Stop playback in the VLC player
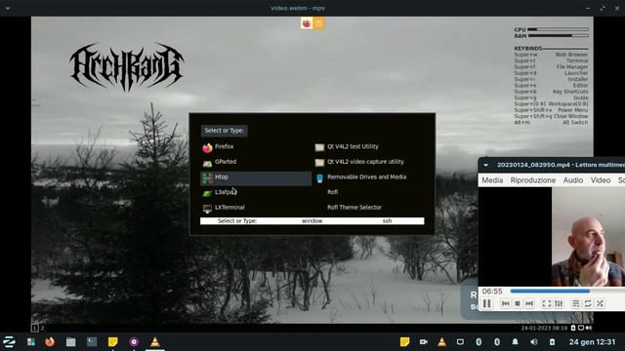Viewport: 625px width, 351px height. pyautogui.click(x=518, y=303)
